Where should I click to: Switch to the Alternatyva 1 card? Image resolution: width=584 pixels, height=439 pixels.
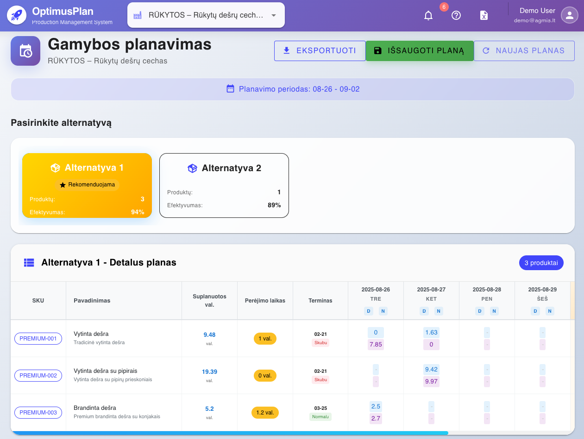tap(87, 185)
